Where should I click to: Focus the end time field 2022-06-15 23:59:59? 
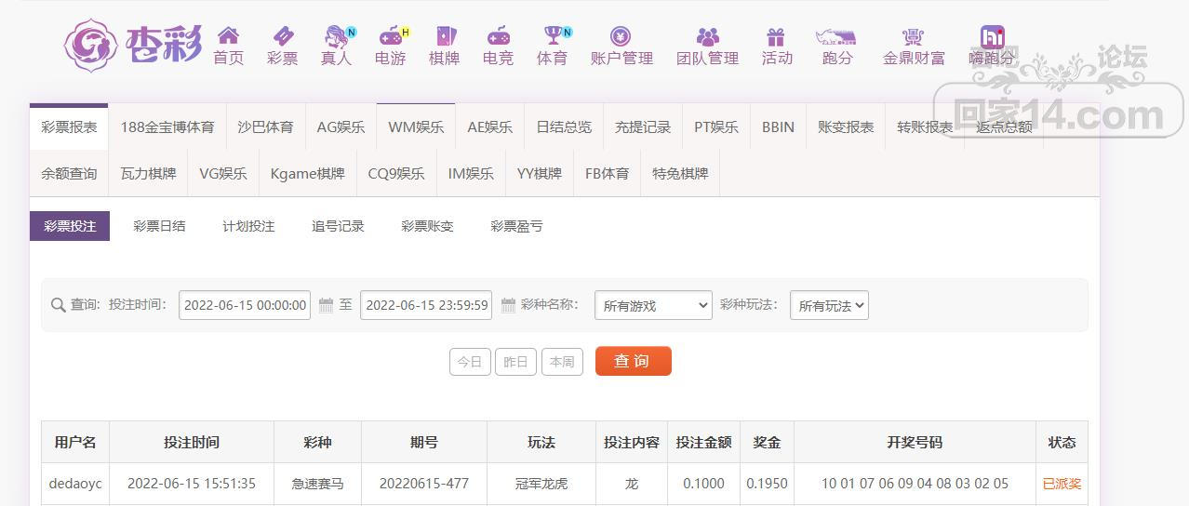click(x=426, y=305)
